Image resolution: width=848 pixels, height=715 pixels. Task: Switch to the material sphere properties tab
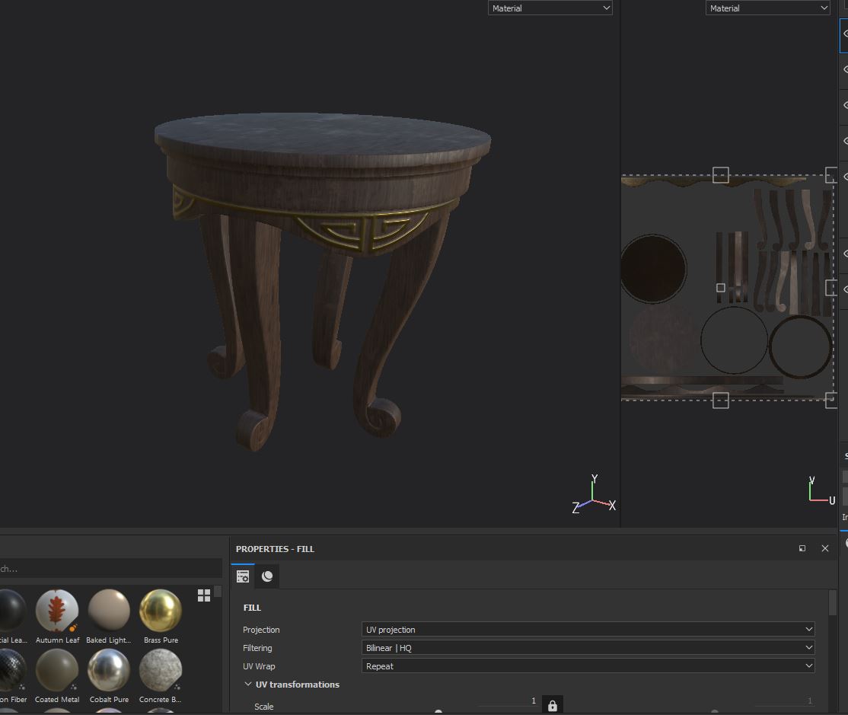[267, 576]
